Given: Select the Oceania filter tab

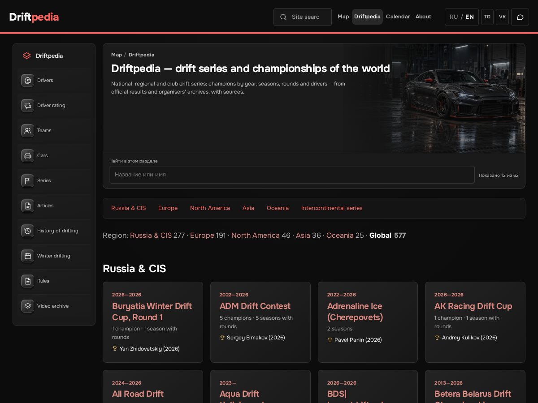Looking at the screenshot, I should pyautogui.click(x=278, y=208).
